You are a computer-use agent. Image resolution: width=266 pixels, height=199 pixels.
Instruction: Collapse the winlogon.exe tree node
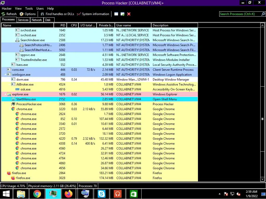point(5,74)
